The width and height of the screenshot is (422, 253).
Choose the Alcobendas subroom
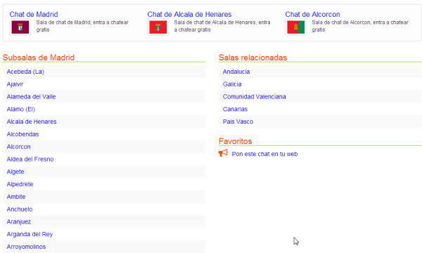(x=23, y=134)
